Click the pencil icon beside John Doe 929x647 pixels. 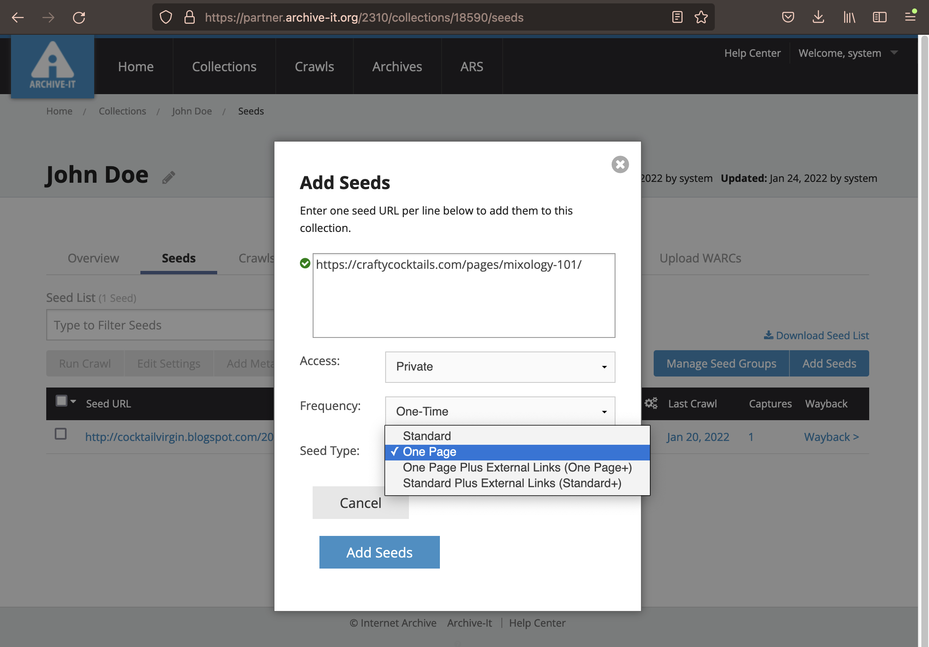pyautogui.click(x=168, y=177)
